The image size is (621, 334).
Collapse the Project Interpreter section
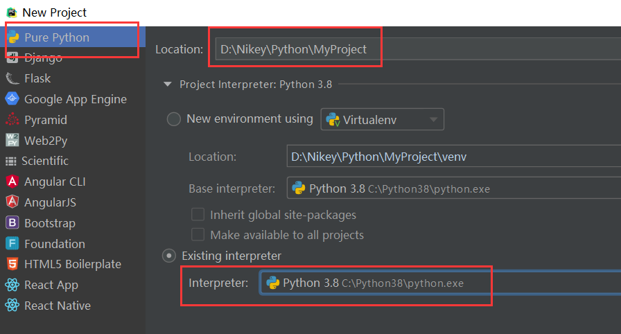coord(167,85)
